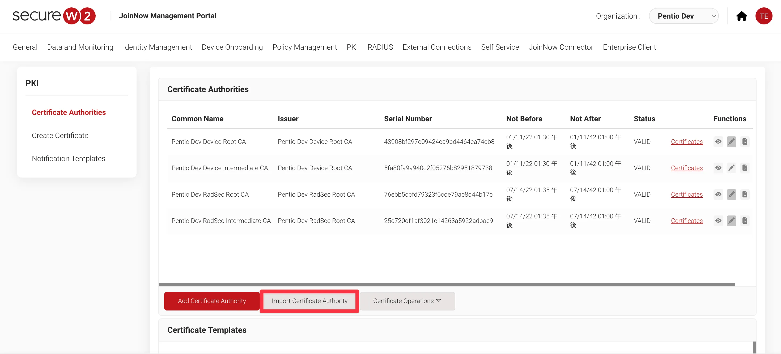Open the Identity Management menu
This screenshot has height=354, width=781.
[x=157, y=47]
